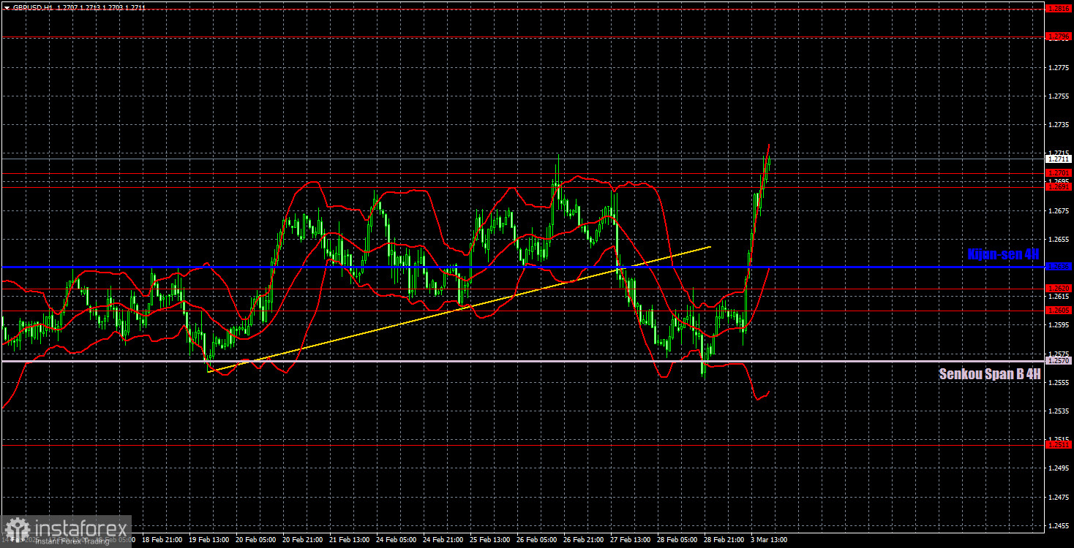Click the 1.2535 price axis label
1074x548 pixels.
tap(1059, 411)
